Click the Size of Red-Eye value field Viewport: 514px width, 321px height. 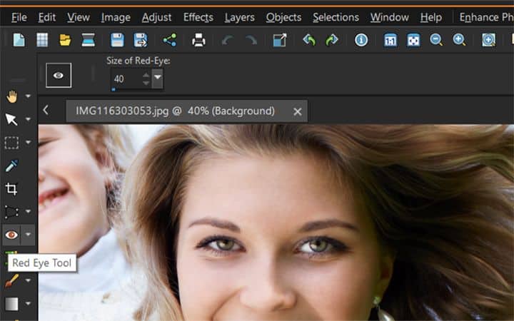[x=126, y=78]
